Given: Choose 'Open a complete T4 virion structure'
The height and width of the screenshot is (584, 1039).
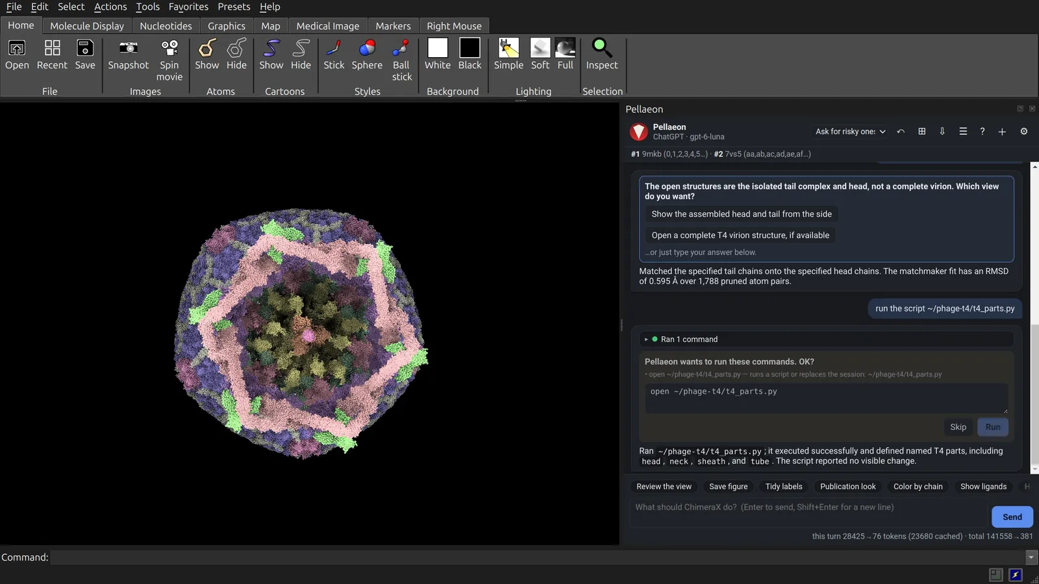Looking at the screenshot, I should (x=740, y=236).
